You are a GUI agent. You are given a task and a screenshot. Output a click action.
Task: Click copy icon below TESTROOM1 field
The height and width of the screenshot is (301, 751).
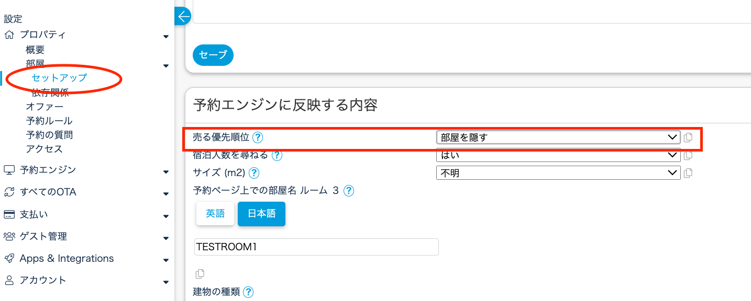[200, 274]
